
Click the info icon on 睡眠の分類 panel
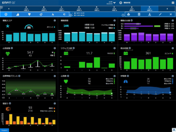coord(172,21)
